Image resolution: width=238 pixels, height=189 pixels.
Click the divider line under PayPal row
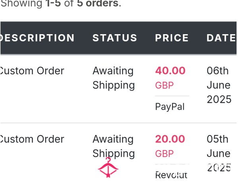118,123
